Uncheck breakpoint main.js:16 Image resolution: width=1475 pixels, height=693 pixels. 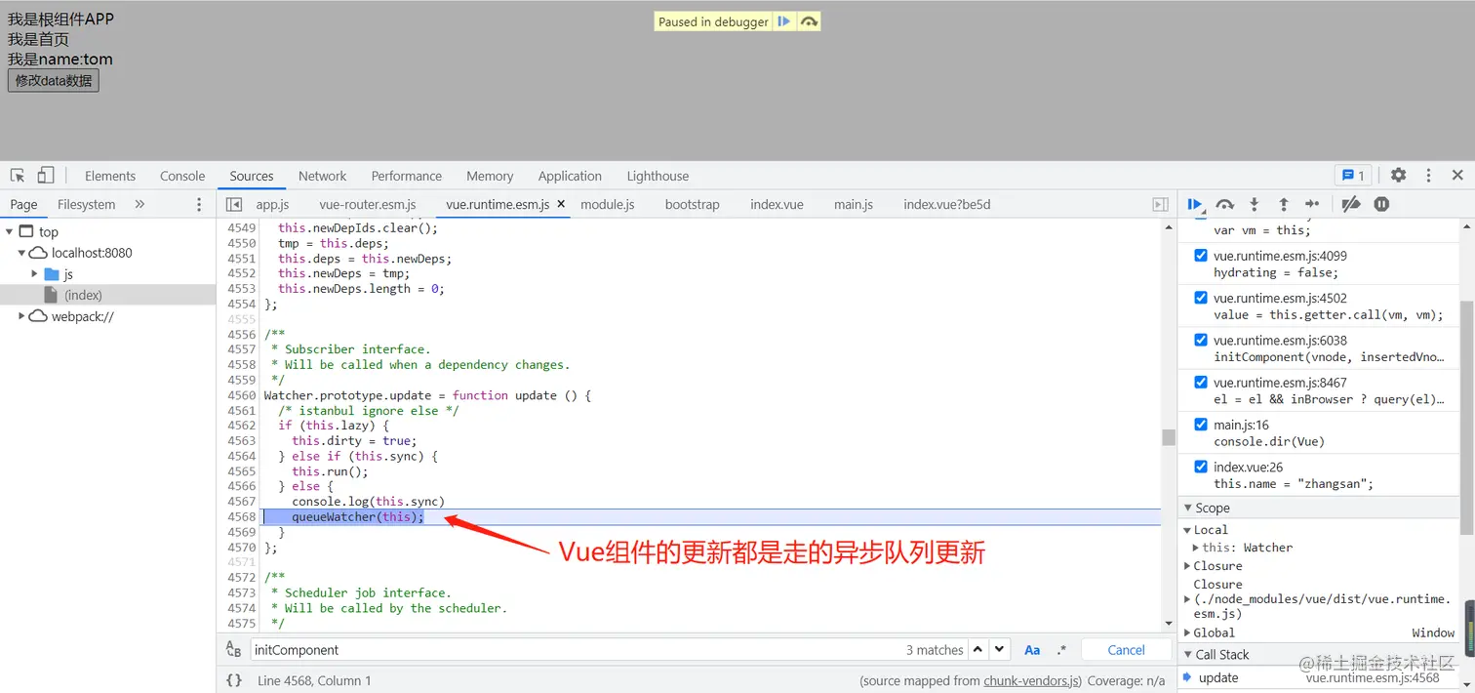[x=1201, y=425]
